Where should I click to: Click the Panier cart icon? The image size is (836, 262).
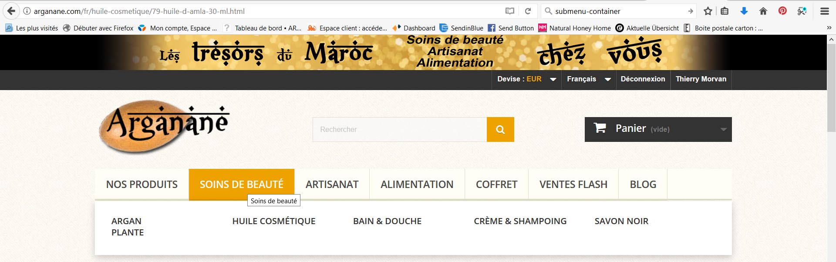600,128
